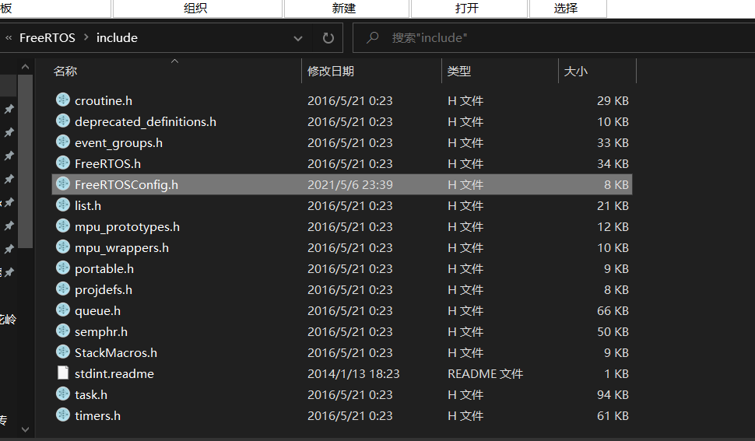The image size is (755, 441).
Task: Open the address bar history dropdown
Action: point(298,38)
